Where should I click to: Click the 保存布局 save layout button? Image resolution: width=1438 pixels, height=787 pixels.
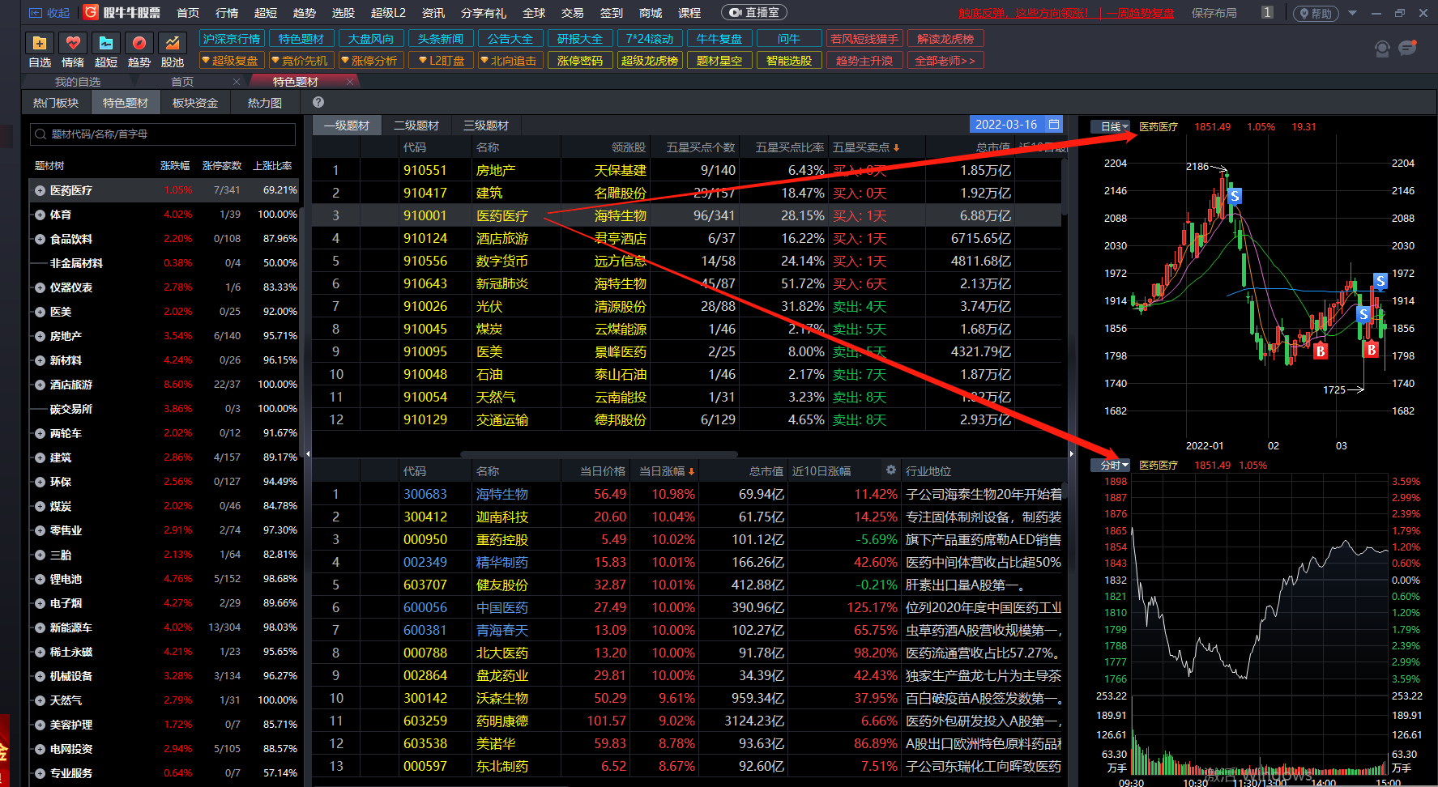(x=1214, y=13)
